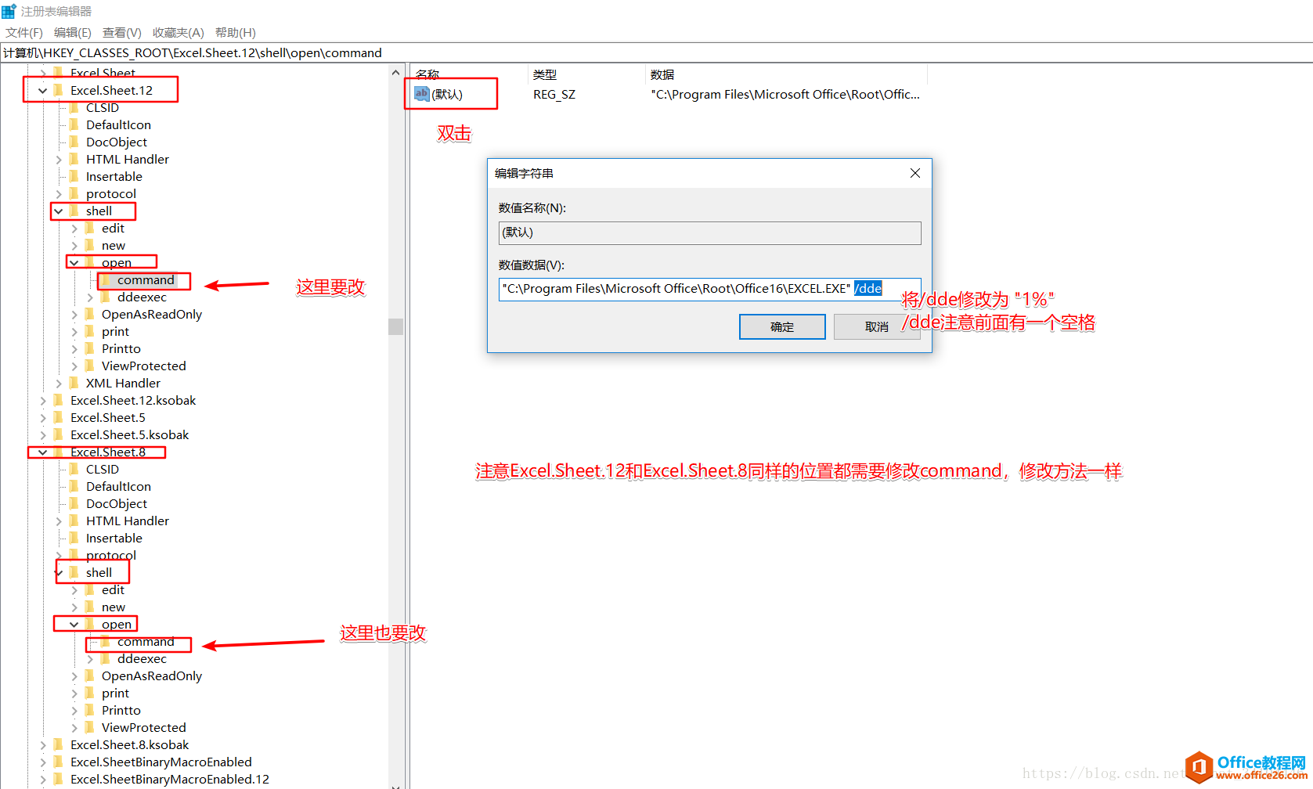Image resolution: width=1313 pixels, height=789 pixels.
Task: Collapse the Excel.Sheet.12 key
Action: (43, 91)
